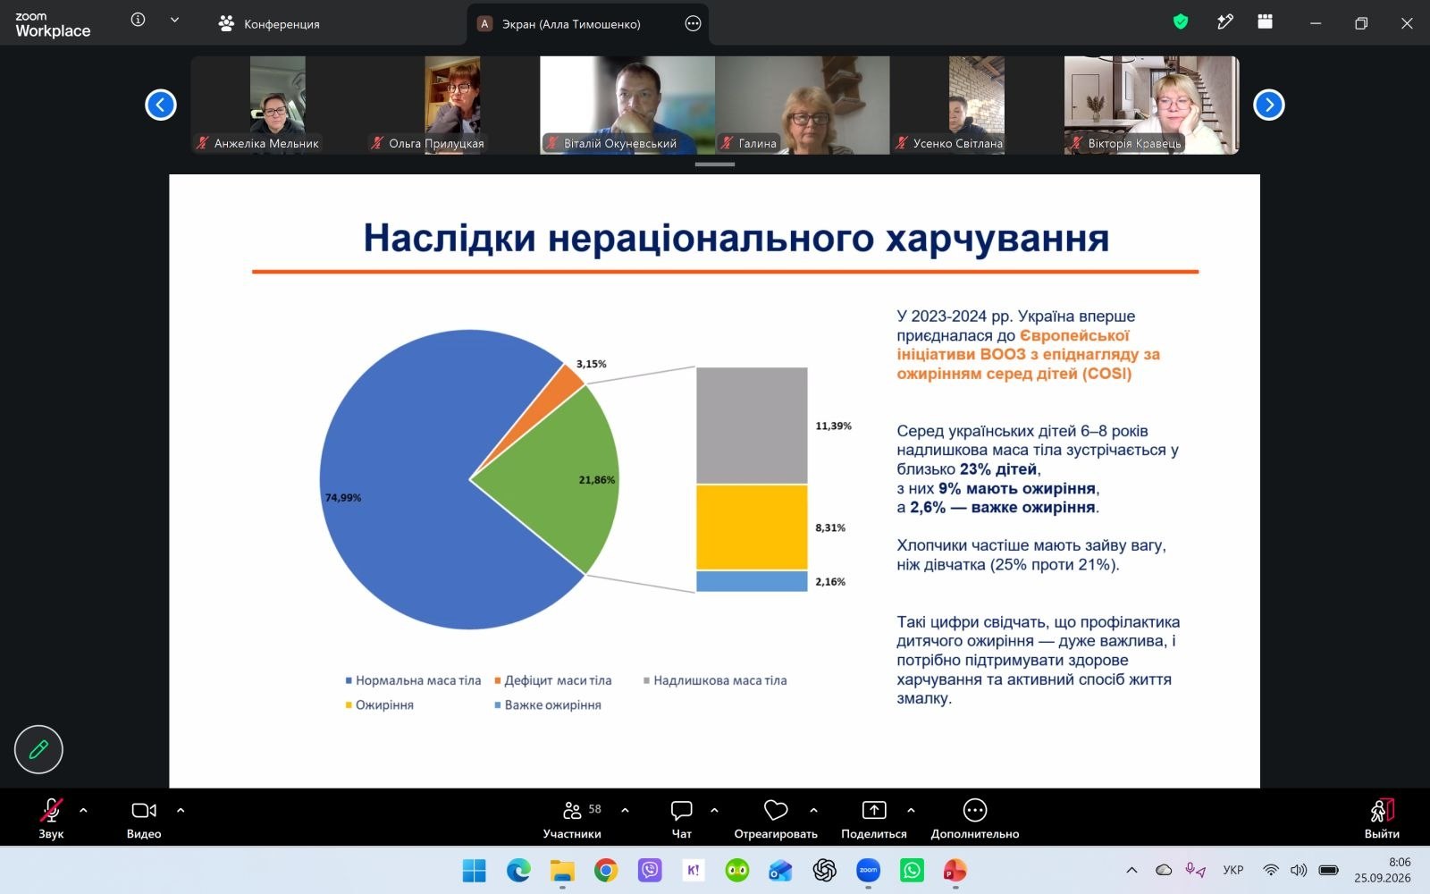Click the green encryption shield icon
Viewport: 1430px width, 894px height.
click(1181, 22)
